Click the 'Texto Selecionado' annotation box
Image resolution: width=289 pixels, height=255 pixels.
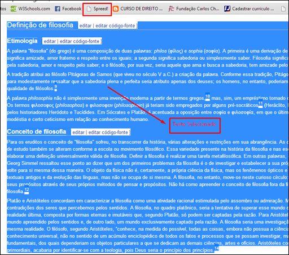[195, 126]
